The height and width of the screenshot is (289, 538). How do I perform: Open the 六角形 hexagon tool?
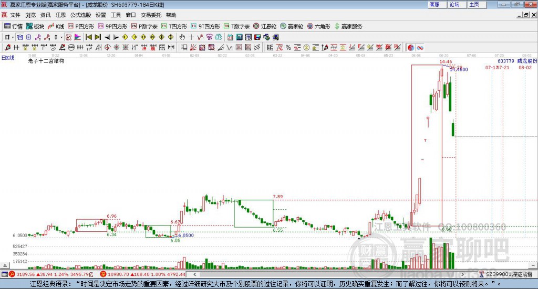319,26
